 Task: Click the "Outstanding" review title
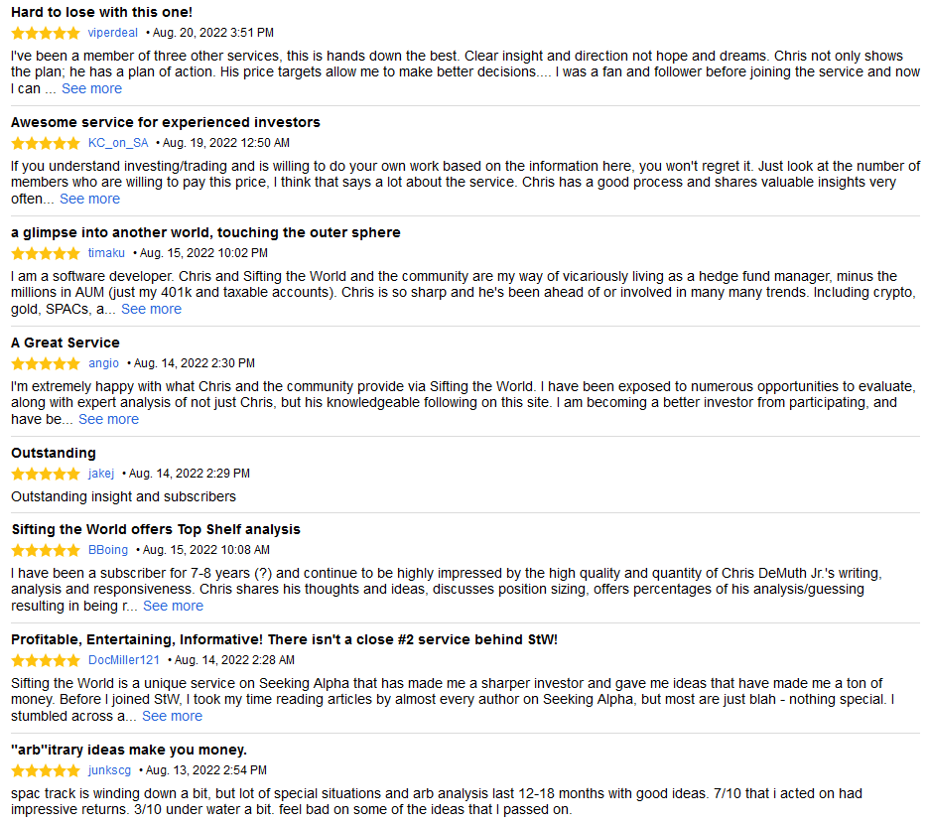coord(54,453)
